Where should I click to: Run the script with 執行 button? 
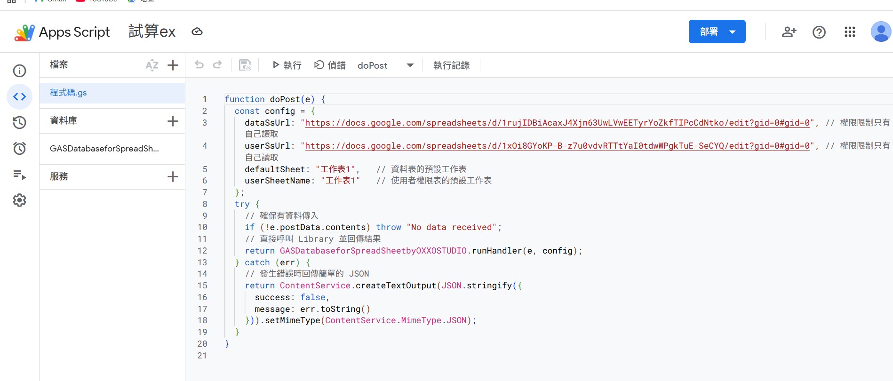click(287, 65)
